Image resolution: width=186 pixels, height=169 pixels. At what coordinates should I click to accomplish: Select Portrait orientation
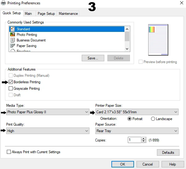coord(129,119)
